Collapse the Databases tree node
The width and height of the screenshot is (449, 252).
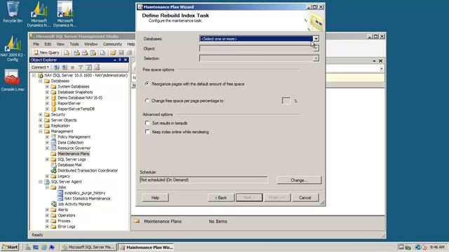41,81
